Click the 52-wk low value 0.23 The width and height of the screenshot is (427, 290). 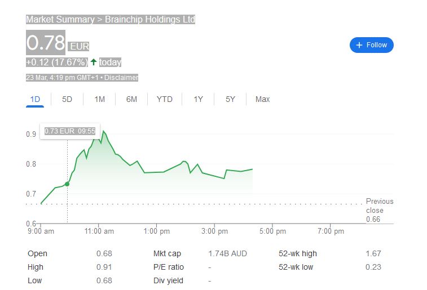[x=373, y=267]
